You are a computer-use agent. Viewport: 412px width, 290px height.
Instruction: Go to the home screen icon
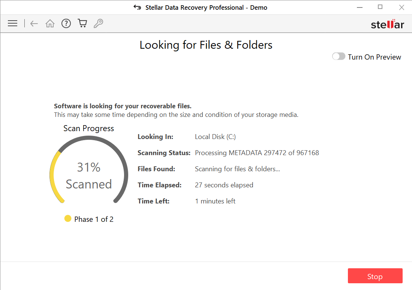(x=50, y=24)
